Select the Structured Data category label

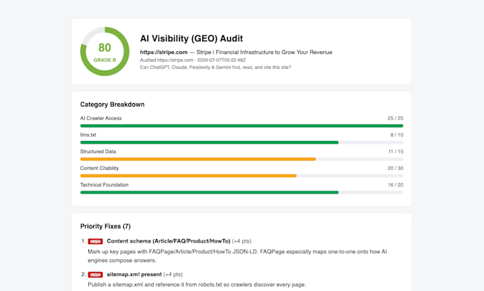click(98, 152)
